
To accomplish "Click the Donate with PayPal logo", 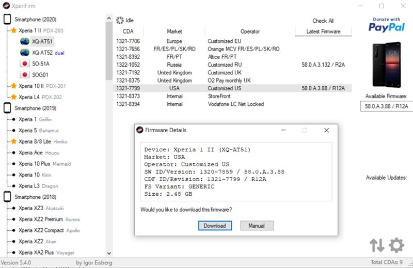I will point(386,24).
